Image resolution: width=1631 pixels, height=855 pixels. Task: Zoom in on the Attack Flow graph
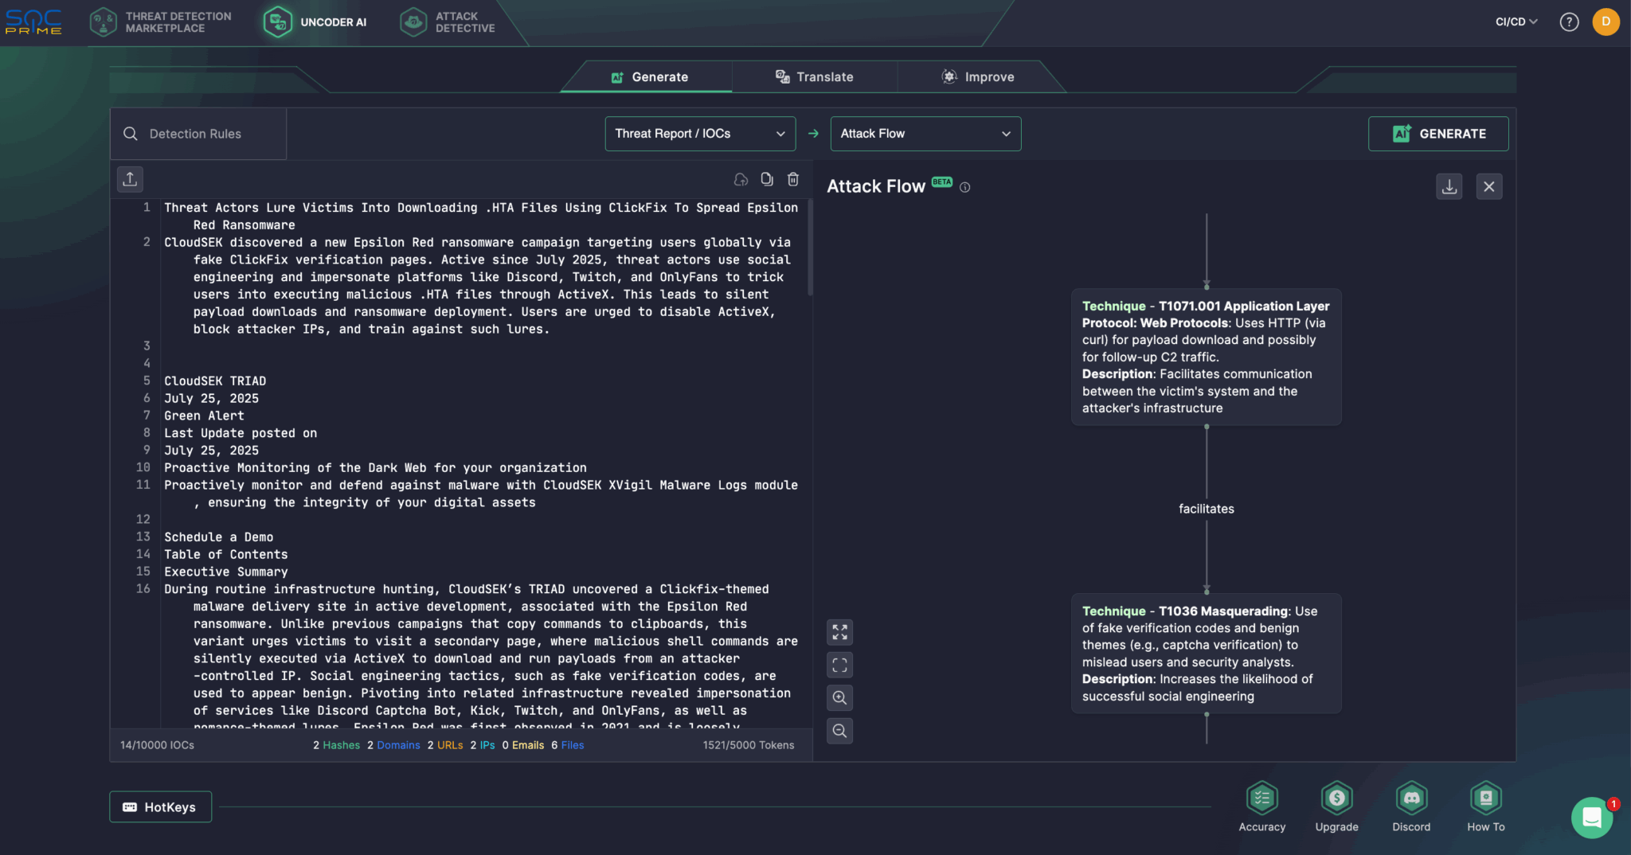pos(839,698)
